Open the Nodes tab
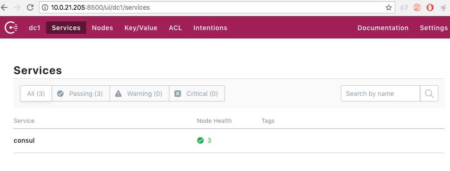This screenshot has height=171, width=450. point(103,28)
